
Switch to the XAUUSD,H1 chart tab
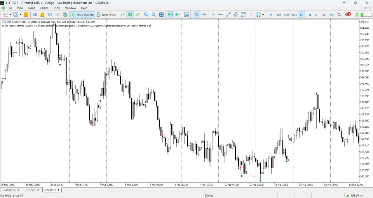tap(11, 190)
